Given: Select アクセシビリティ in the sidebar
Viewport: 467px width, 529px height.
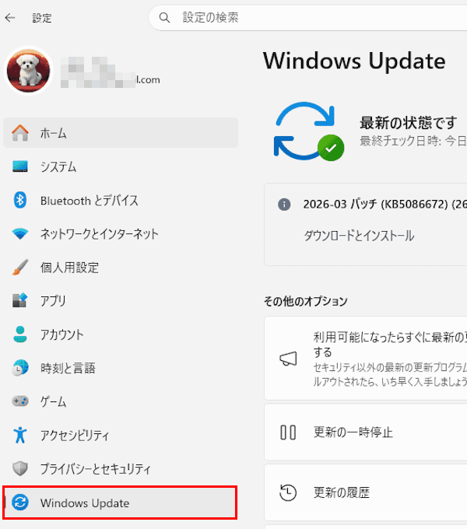Looking at the screenshot, I should (x=121, y=435).
